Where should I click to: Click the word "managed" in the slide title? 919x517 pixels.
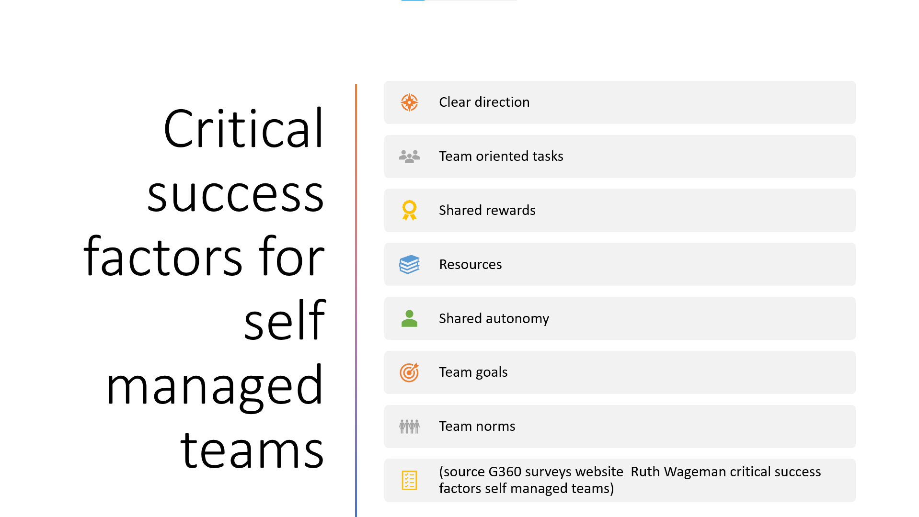pyautogui.click(x=215, y=386)
